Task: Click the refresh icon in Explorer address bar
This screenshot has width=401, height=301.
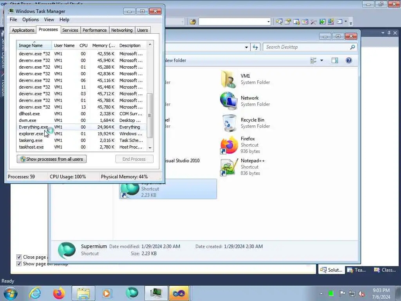Action: tap(255, 47)
